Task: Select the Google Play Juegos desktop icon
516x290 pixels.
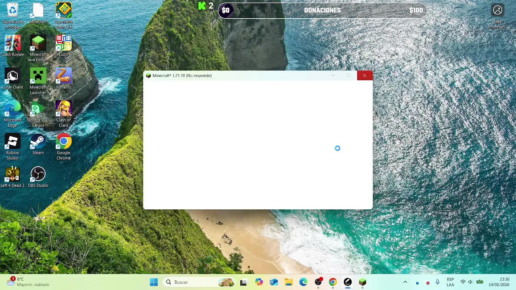Action: pyautogui.click(x=38, y=114)
